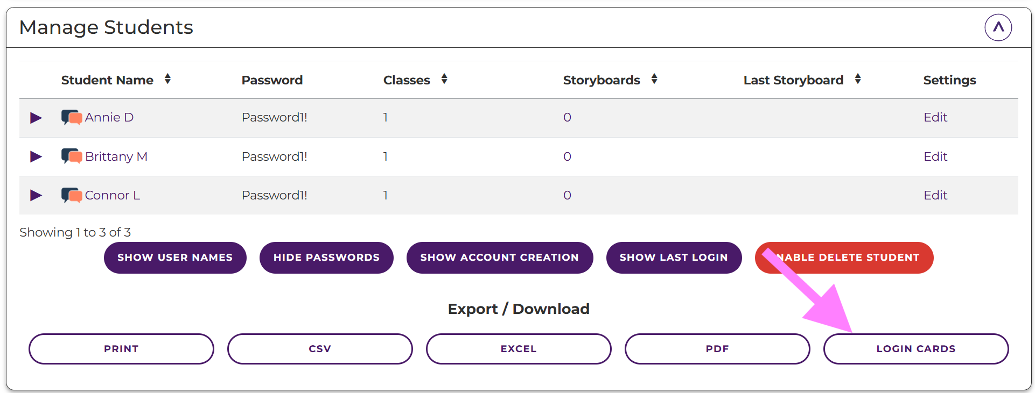Open Brittany M's student name link

(116, 156)
